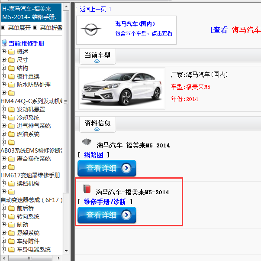Click the folder icon beside 概述
Image resolution: width=261 pixels, height=261 pixels.
(11, 52)
